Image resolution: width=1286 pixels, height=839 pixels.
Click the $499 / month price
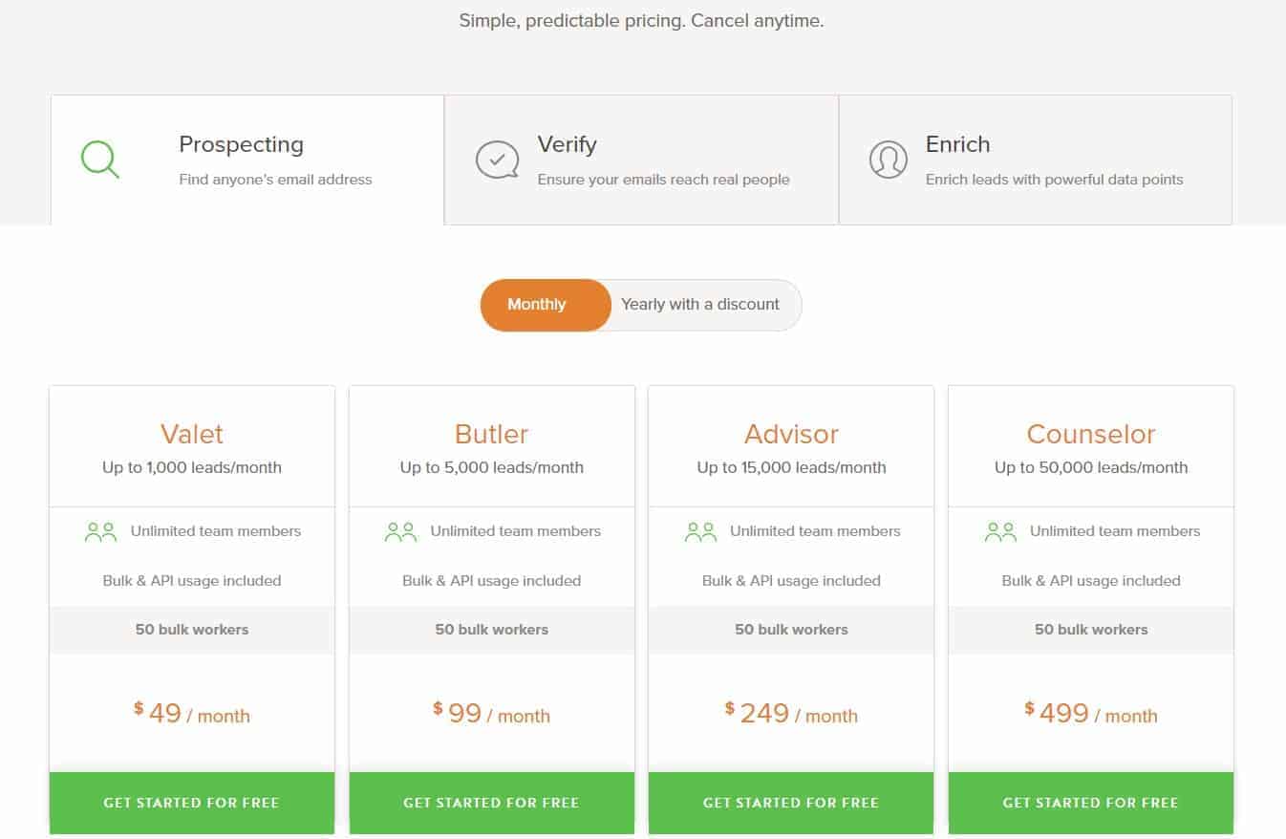(1091, 713)
